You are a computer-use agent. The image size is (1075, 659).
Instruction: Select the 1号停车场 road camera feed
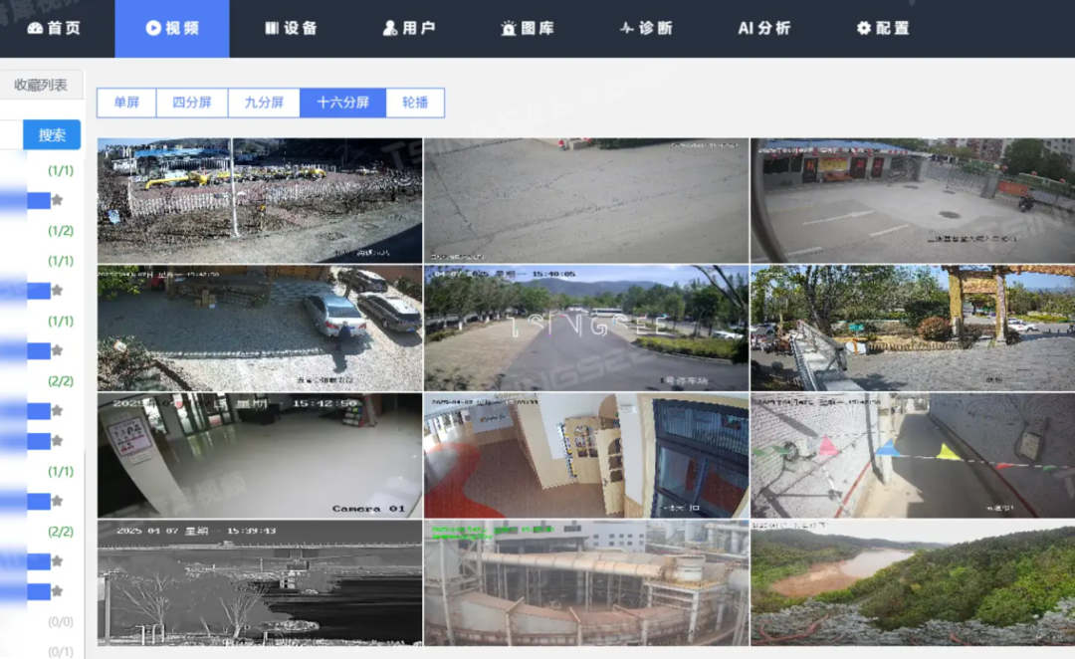tap(586, 329)
